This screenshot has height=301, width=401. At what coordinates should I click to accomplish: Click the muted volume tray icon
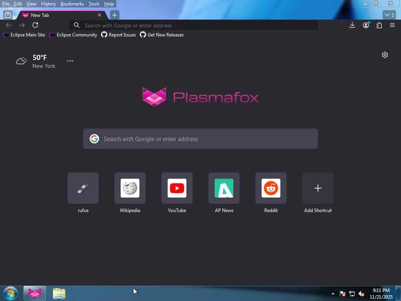coord(361,294)
